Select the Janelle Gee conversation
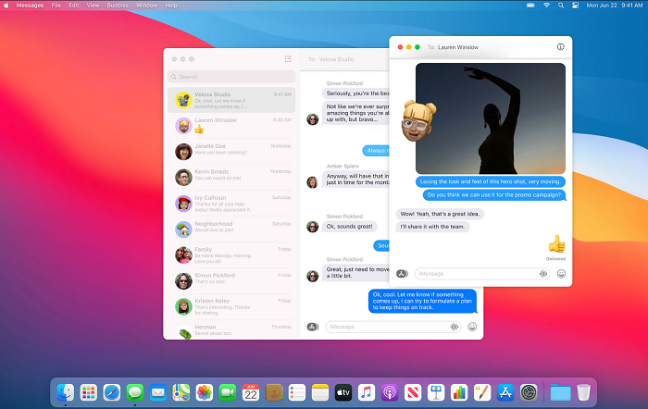This screenshot has width=648, height=409. [231, 150]
